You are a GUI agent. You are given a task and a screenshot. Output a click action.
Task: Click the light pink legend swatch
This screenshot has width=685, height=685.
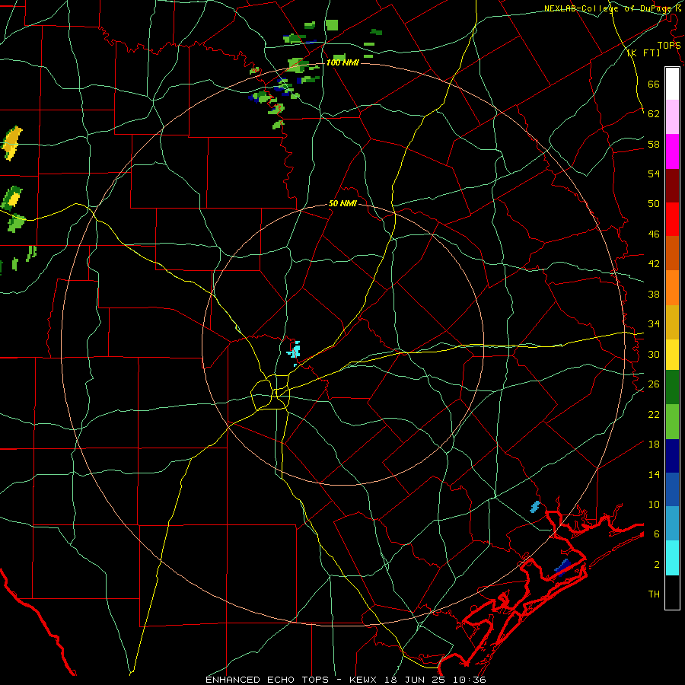(672, 116)
